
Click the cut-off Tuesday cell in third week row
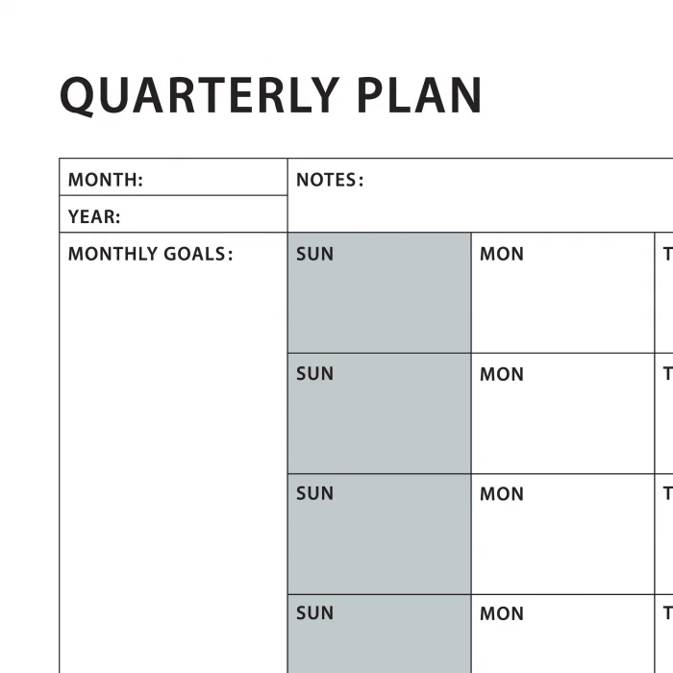664,534
